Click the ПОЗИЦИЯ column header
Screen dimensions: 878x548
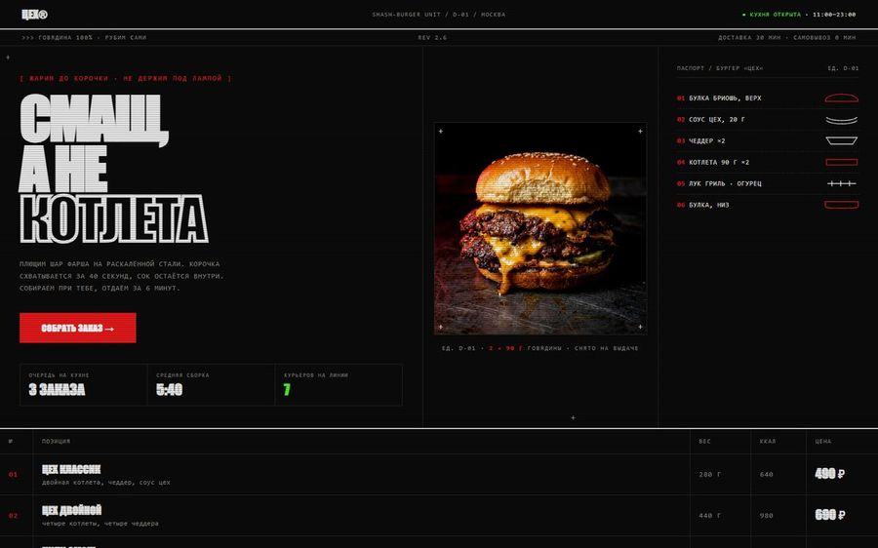pyautogui.click(x=56, y=442)
